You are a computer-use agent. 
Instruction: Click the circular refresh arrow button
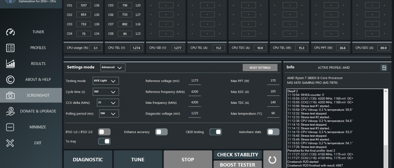click(x=272, y=160)
